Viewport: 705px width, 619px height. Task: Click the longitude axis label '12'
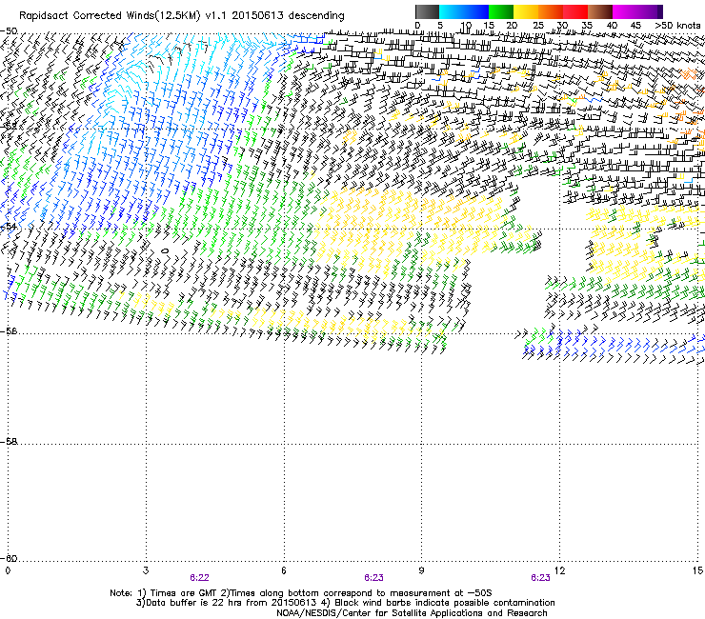(x=559, y=570)
